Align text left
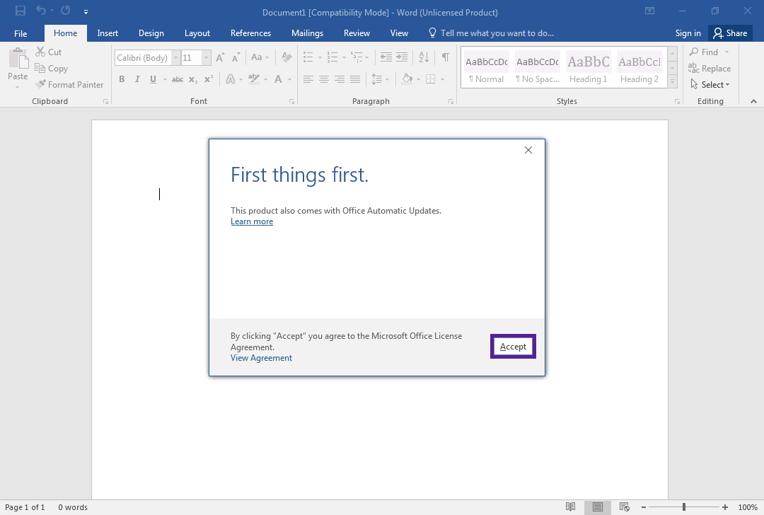Image resolution: width=764 pixels, height=515 pixels. click(x=308, y=79)
